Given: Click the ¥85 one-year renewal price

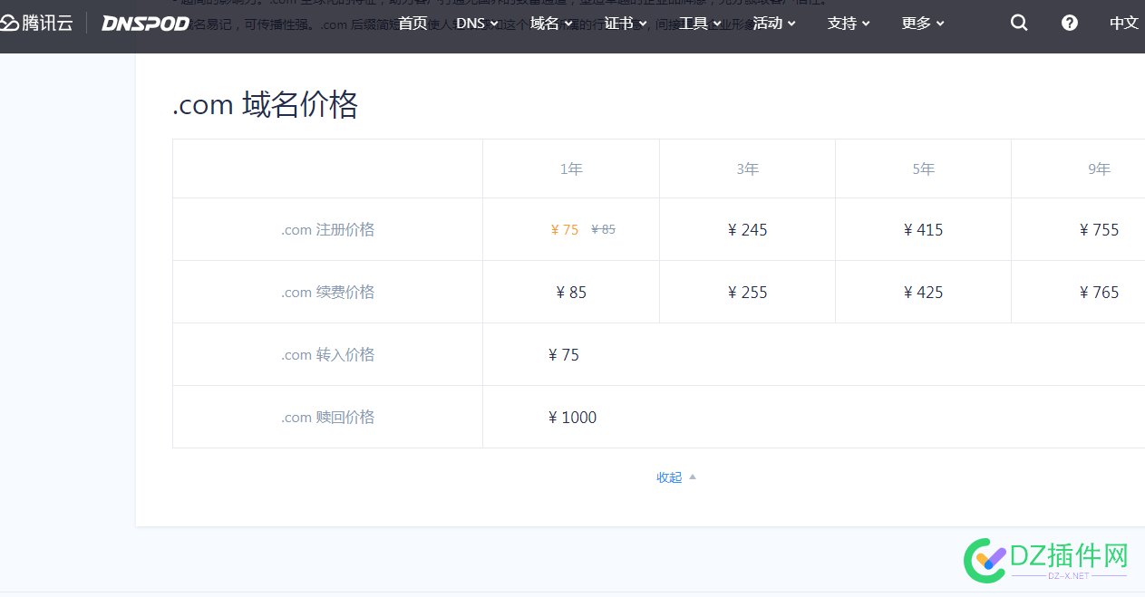Looking at the screenshot, I should [571, 293].
